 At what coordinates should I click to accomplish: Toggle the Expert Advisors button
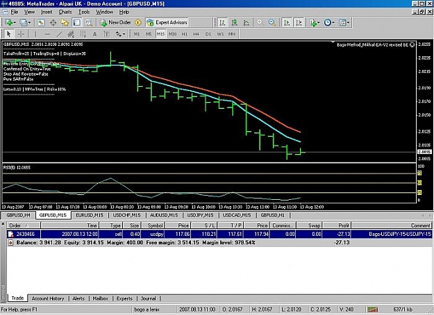click(167, 22)
